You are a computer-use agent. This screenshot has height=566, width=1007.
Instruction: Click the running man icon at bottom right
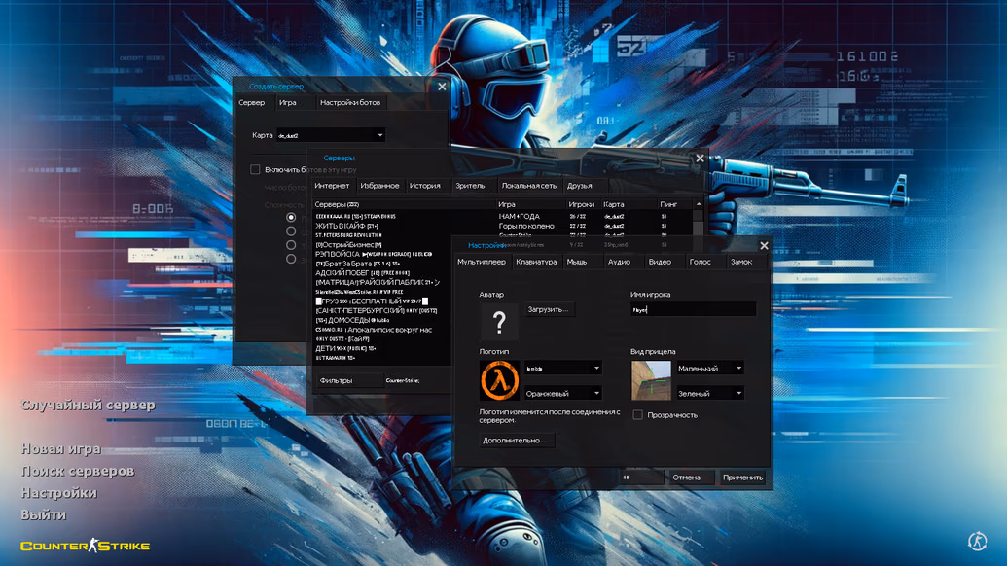977,541
